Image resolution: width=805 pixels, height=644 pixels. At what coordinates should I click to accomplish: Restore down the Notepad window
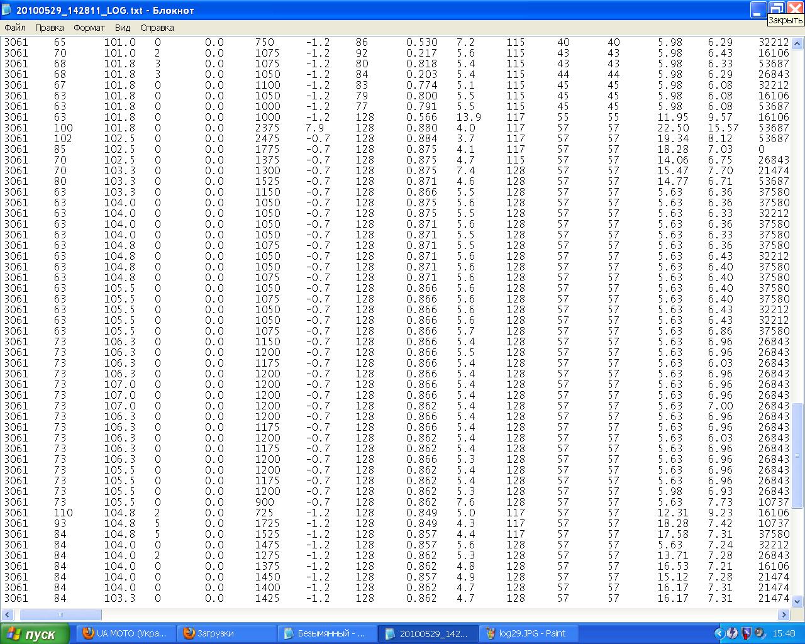click(777, 9)
